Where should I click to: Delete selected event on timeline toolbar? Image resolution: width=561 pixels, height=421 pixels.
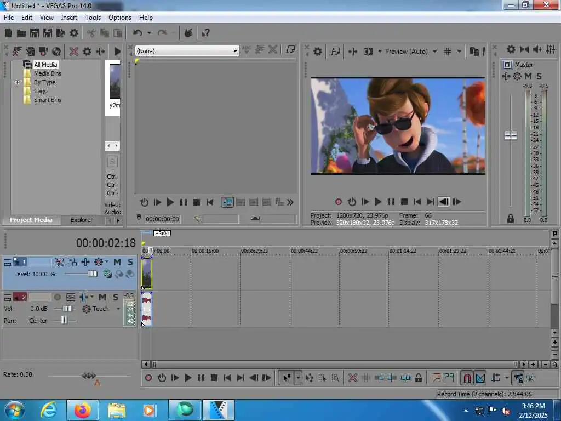[352, 378]
